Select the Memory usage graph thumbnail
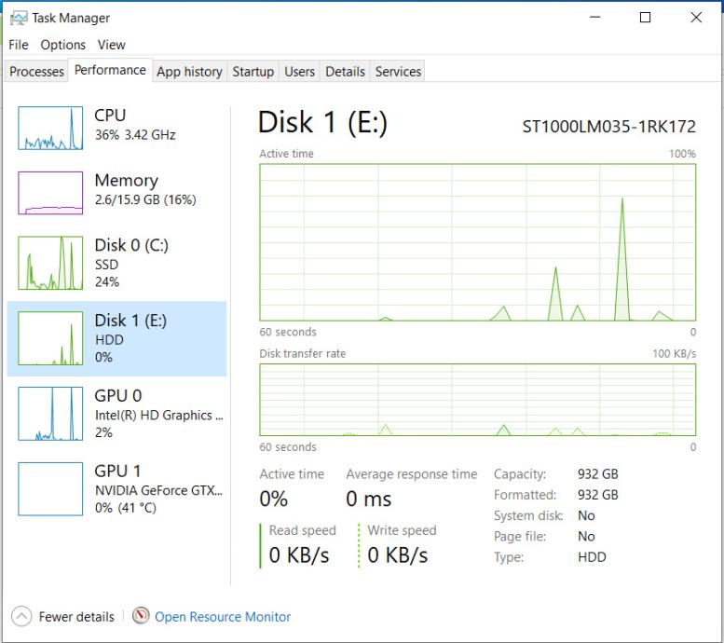This screenshot has width=724, height=643. (50, 193)
